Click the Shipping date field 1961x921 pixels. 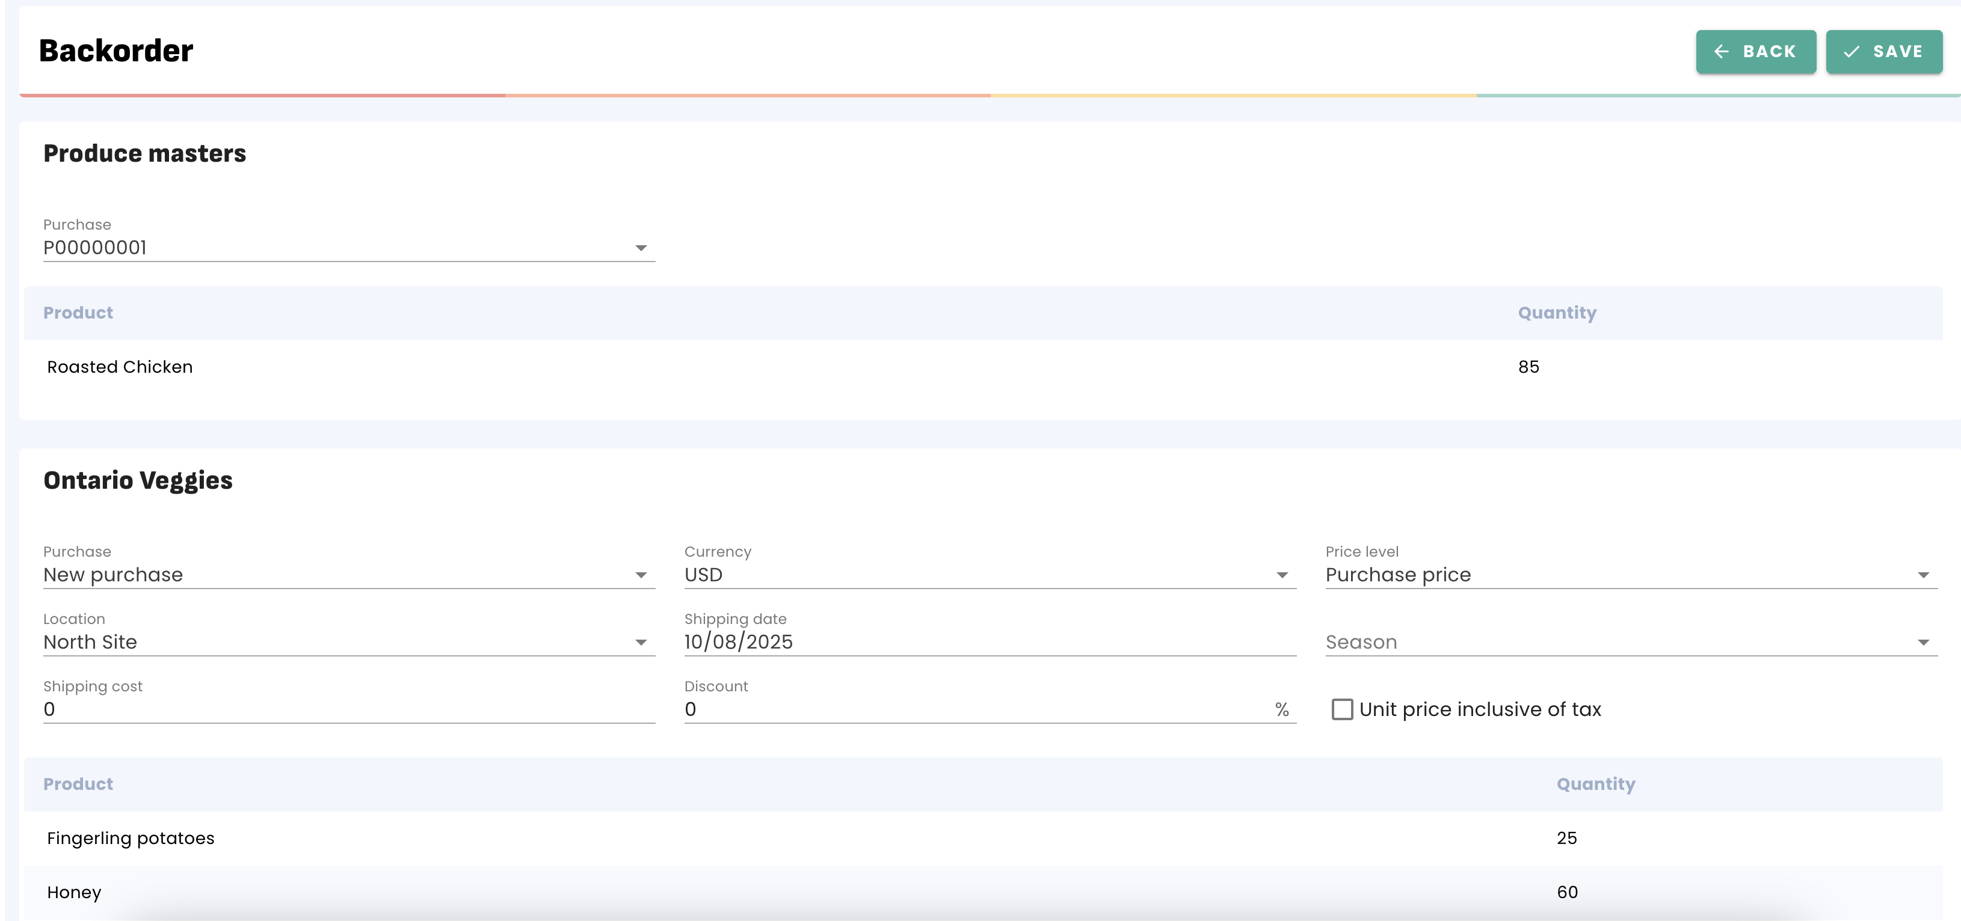(x=989, y=643)
